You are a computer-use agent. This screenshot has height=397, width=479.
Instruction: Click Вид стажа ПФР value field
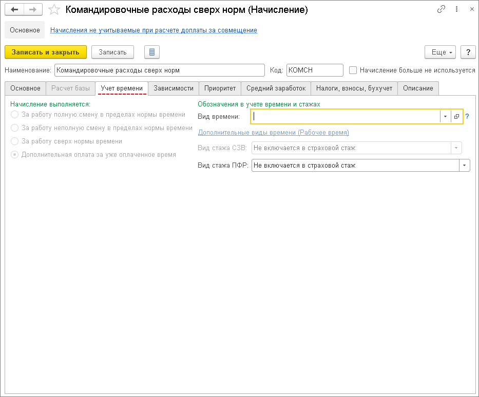click(x=355, y=165)
